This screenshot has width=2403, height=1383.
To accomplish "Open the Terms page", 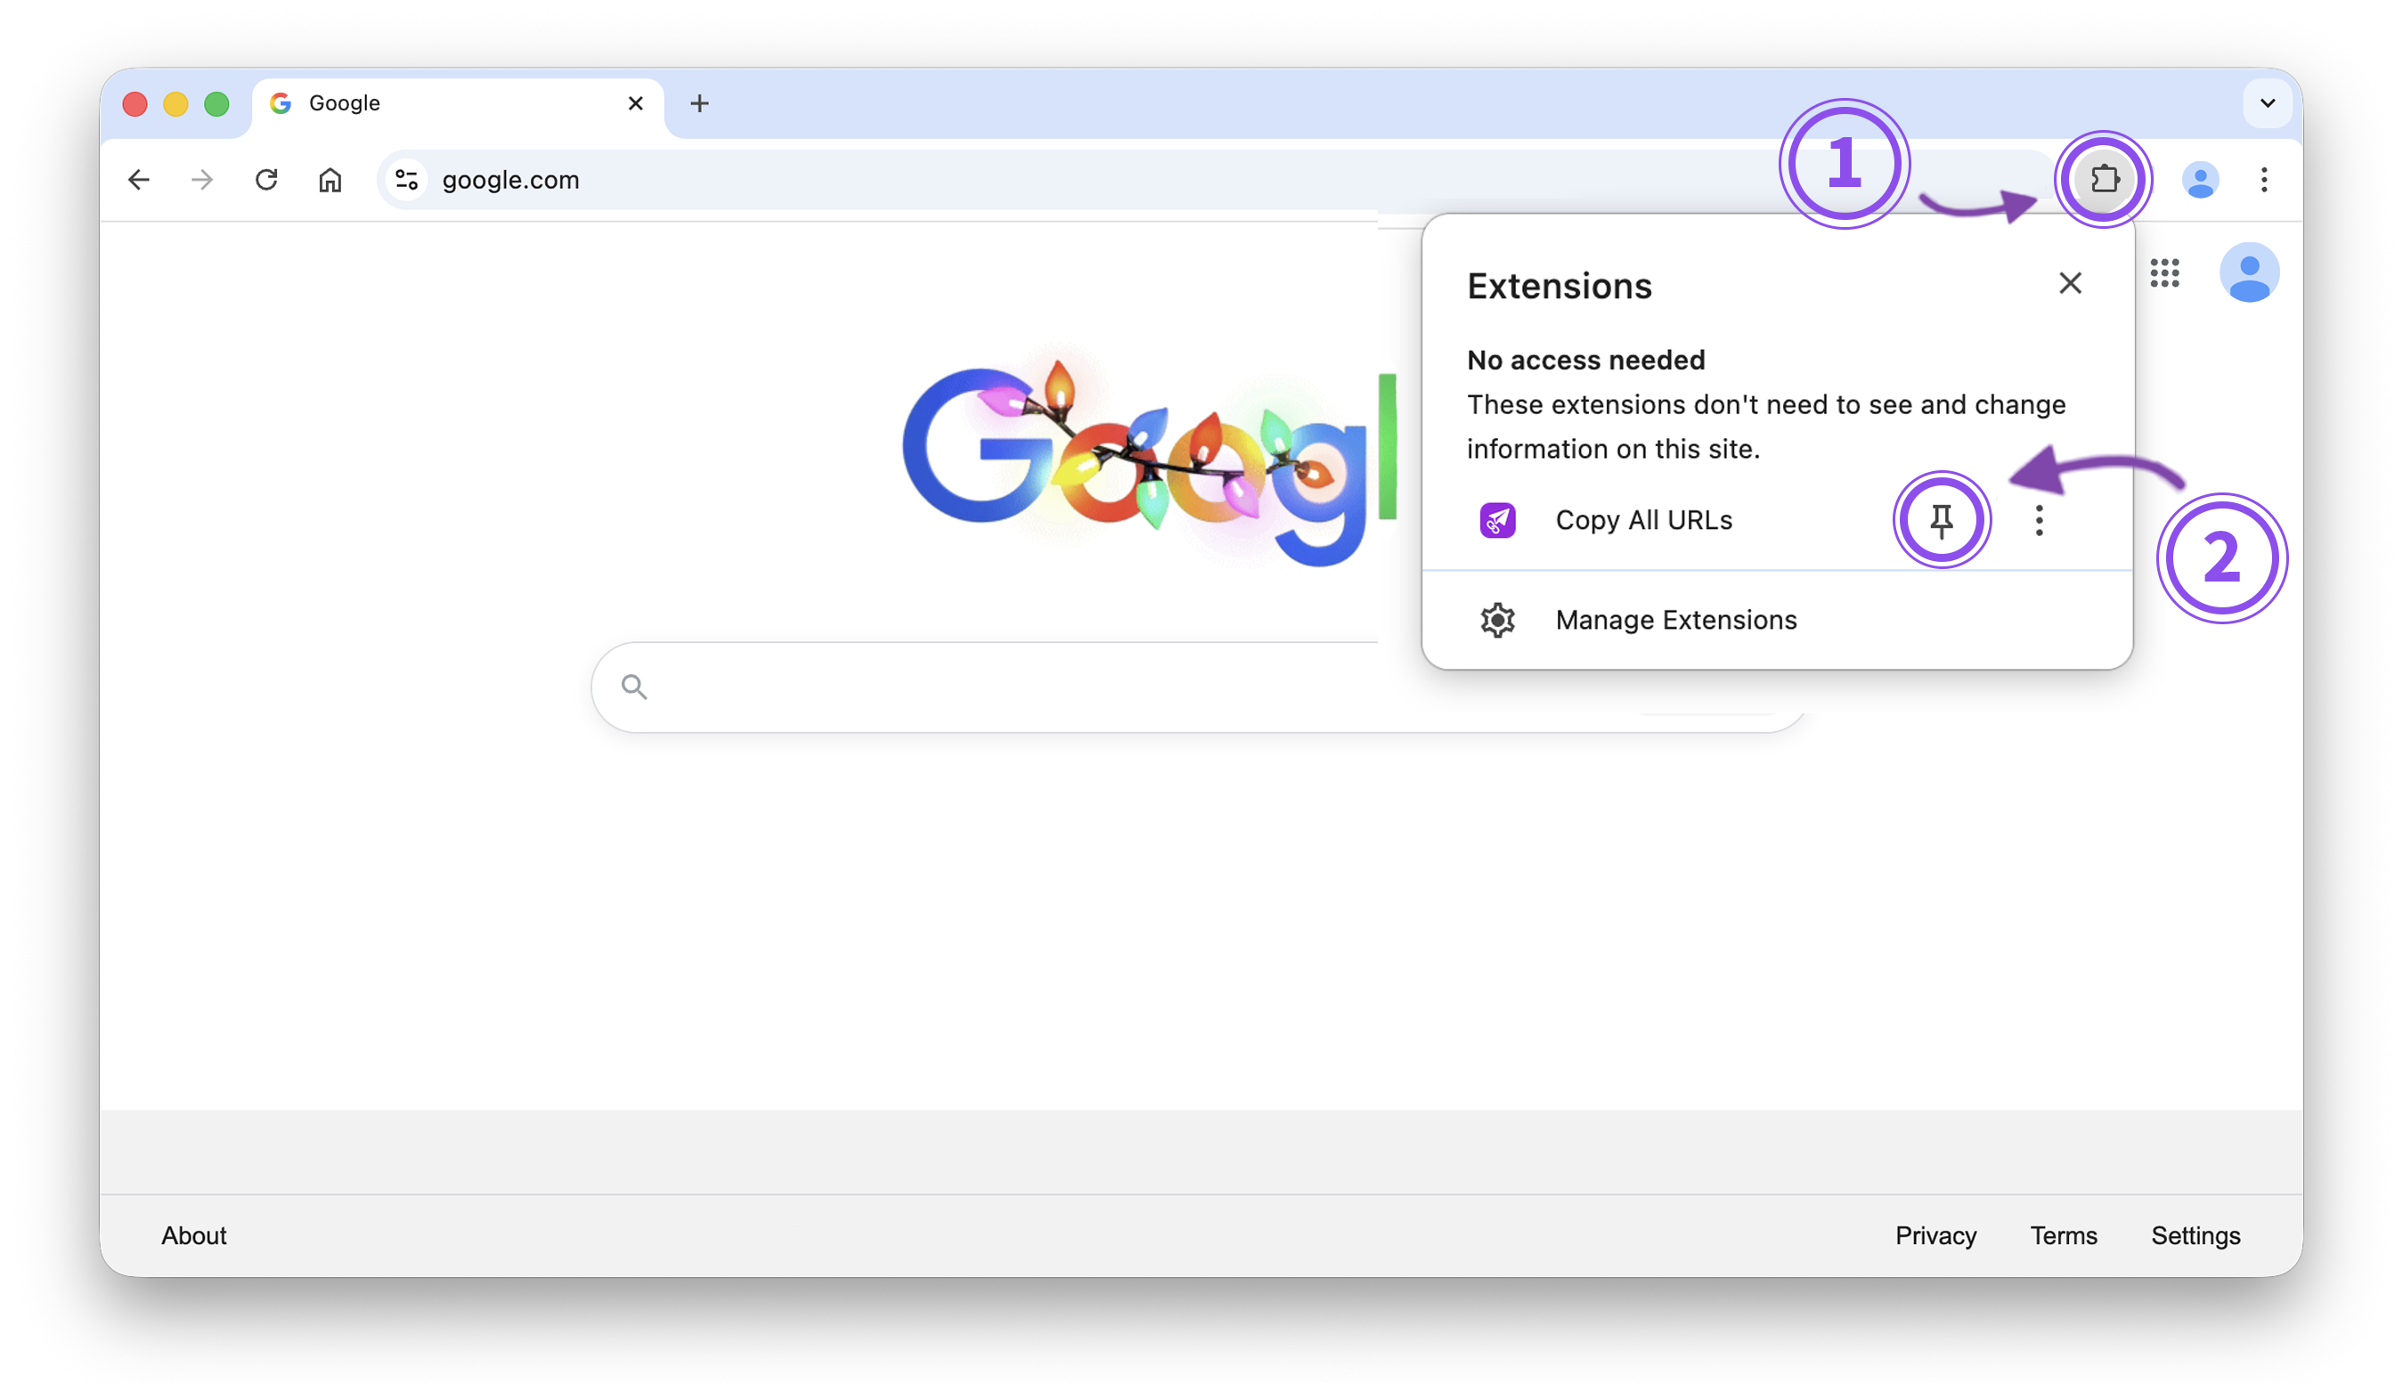I will 2064,1236.
